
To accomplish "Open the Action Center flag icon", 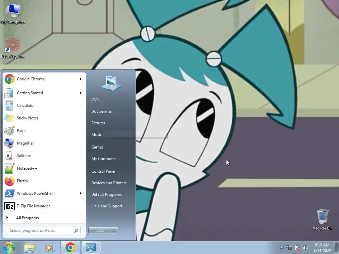I will (x=298, y=248).
